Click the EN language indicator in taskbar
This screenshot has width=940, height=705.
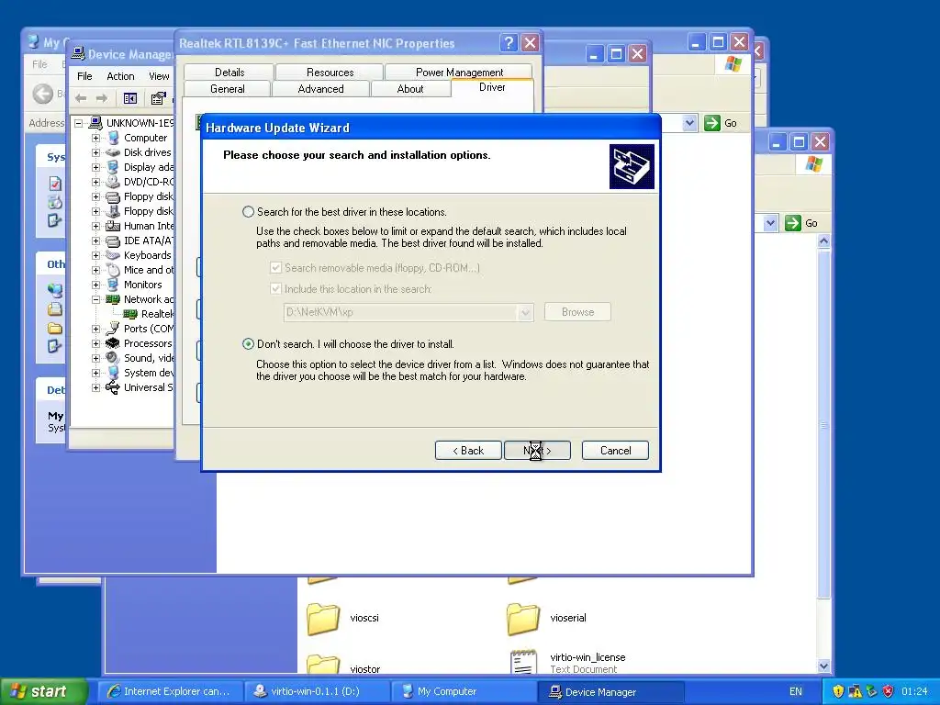796,691
